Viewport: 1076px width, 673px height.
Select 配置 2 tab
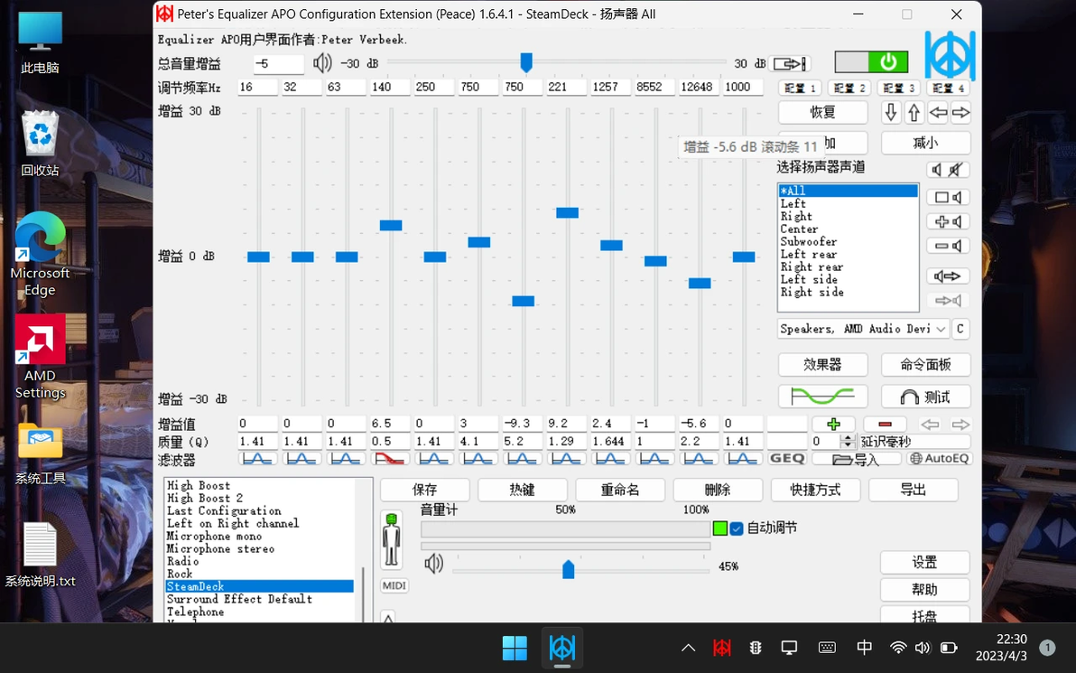point(849,88)
